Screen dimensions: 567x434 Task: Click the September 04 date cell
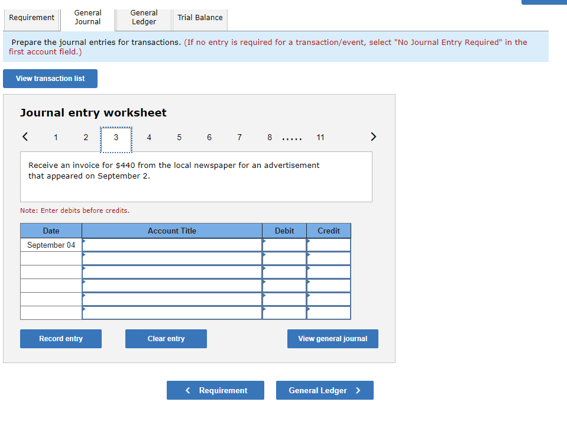(x=51, y=245)
